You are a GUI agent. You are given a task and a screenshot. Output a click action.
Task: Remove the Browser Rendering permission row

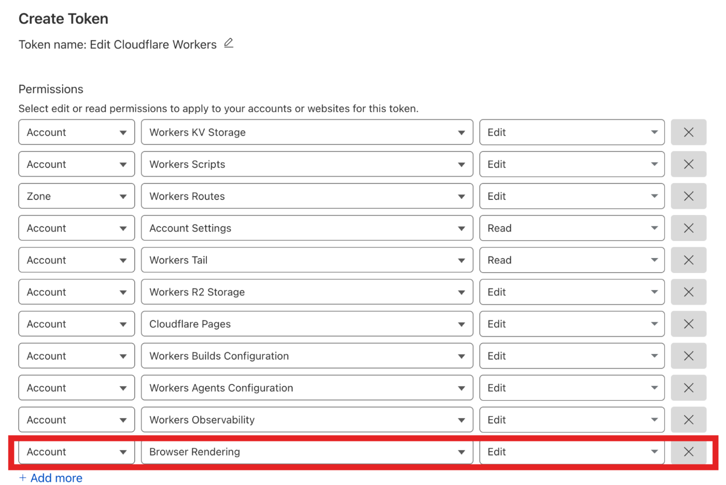(x=688, y=452)
